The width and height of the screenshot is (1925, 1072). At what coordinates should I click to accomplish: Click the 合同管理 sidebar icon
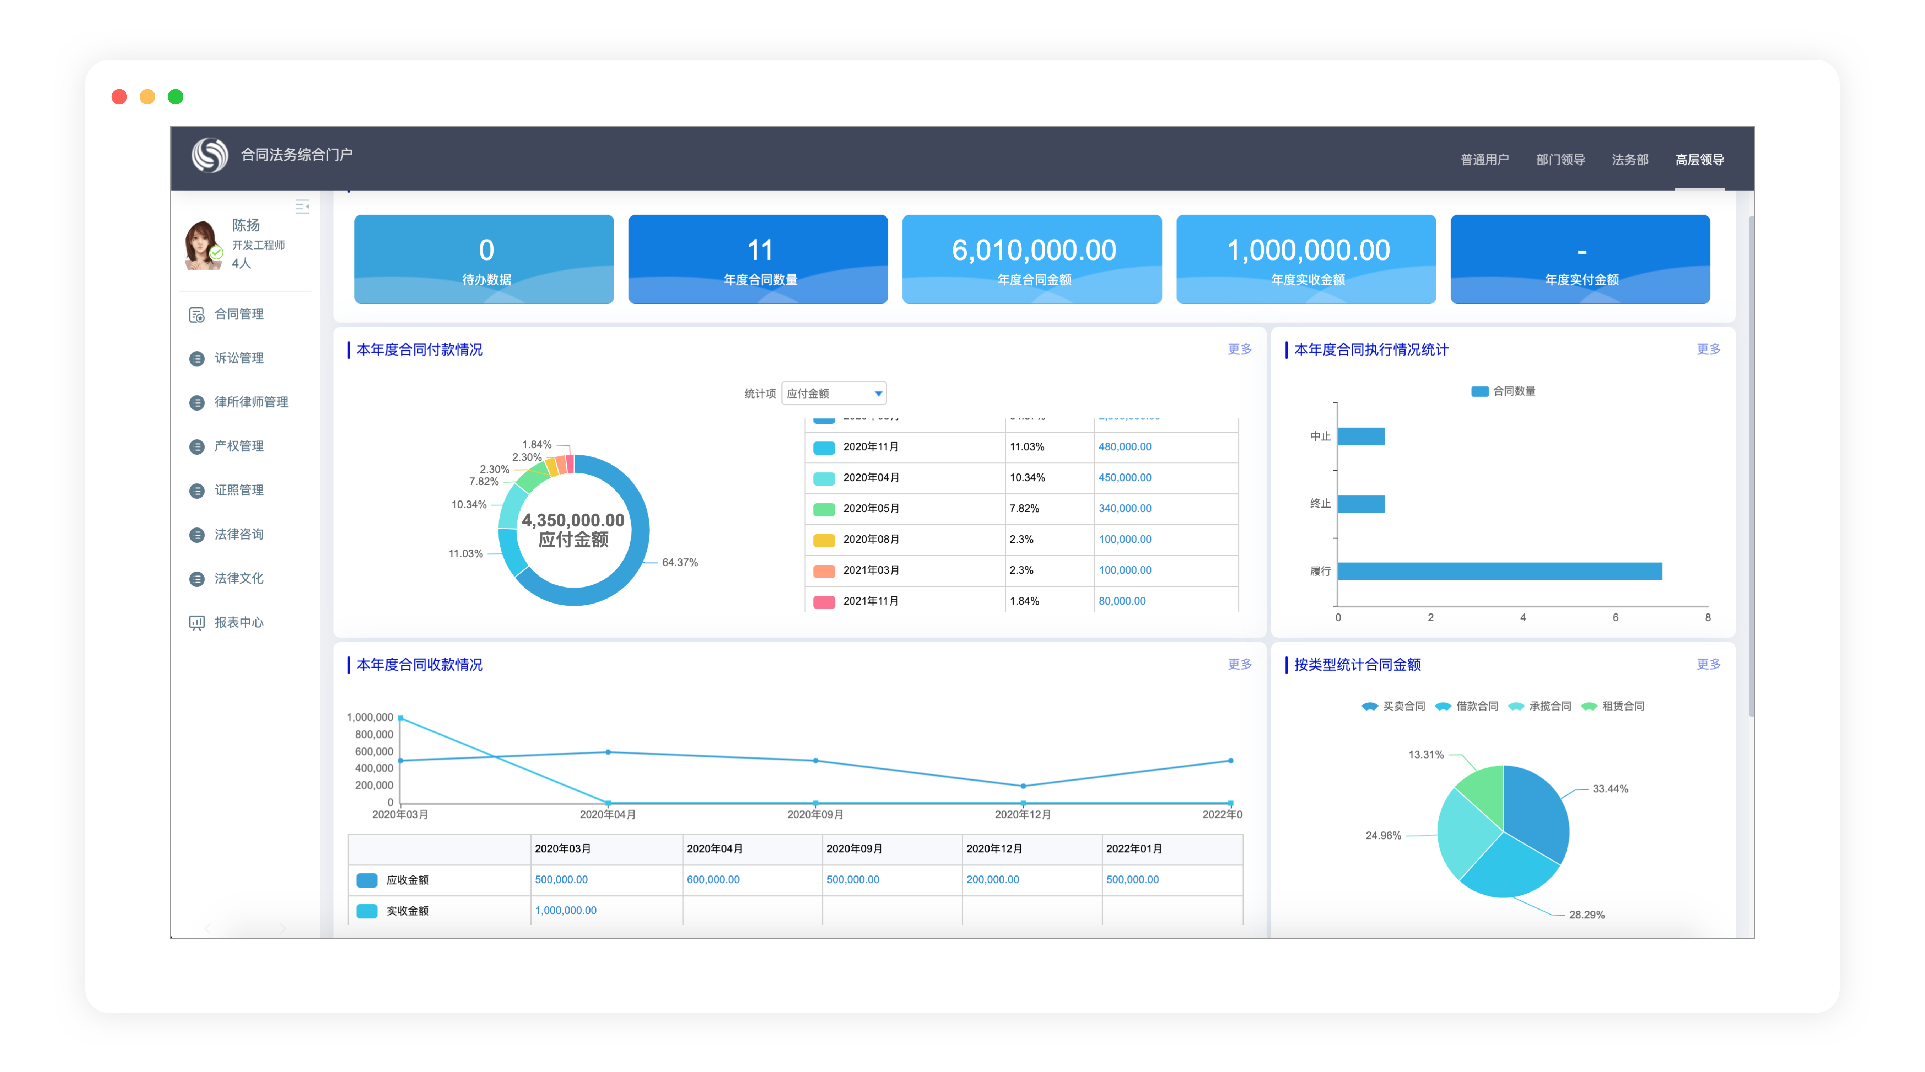point(196,315)
